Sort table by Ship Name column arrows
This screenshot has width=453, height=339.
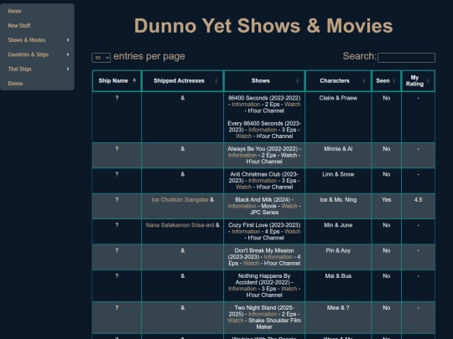click(x=134, y=80)
